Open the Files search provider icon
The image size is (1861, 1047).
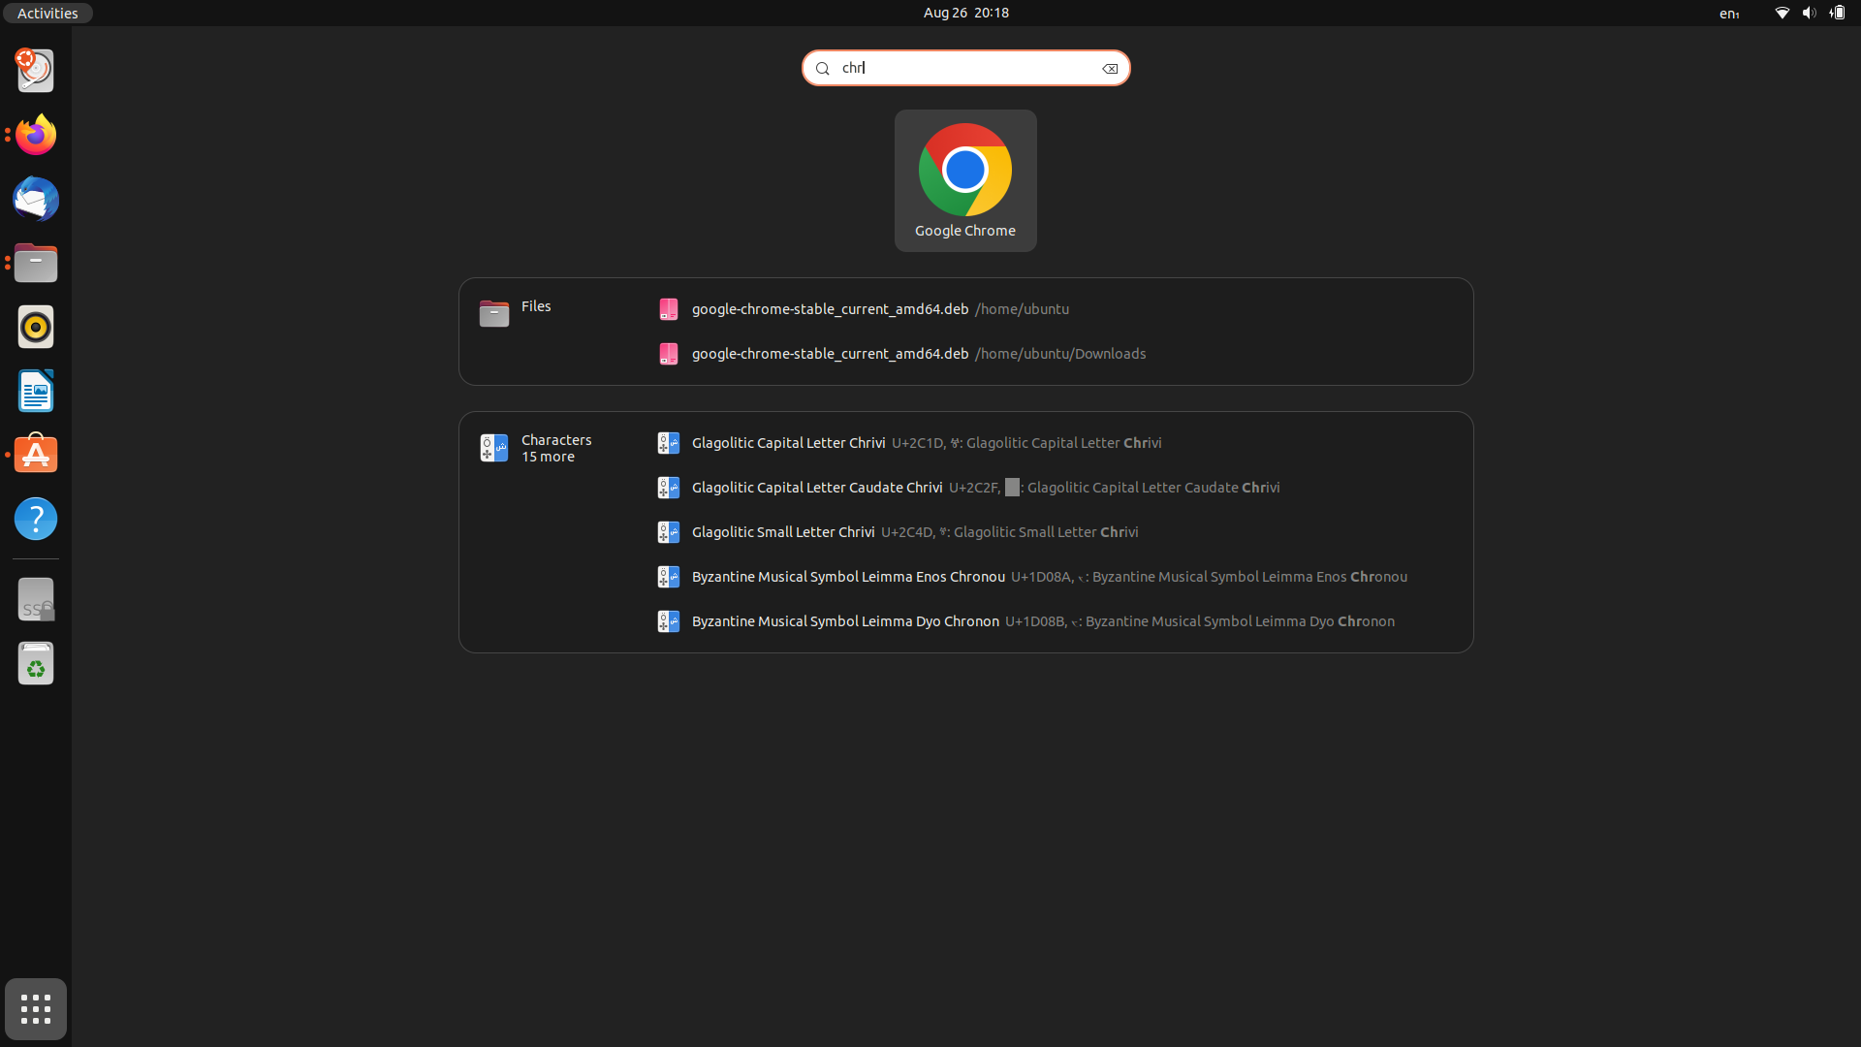pyautogui.click(x=494, y=313)
